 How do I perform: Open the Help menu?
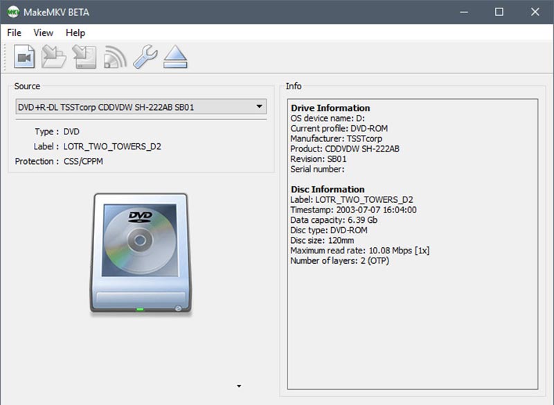tap(75, 33)
